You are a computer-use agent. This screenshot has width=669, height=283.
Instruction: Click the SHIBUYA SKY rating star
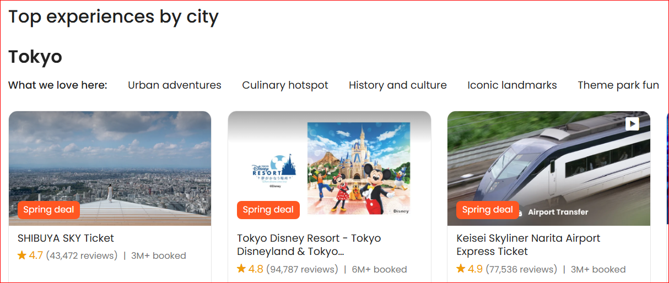[22, 255]
